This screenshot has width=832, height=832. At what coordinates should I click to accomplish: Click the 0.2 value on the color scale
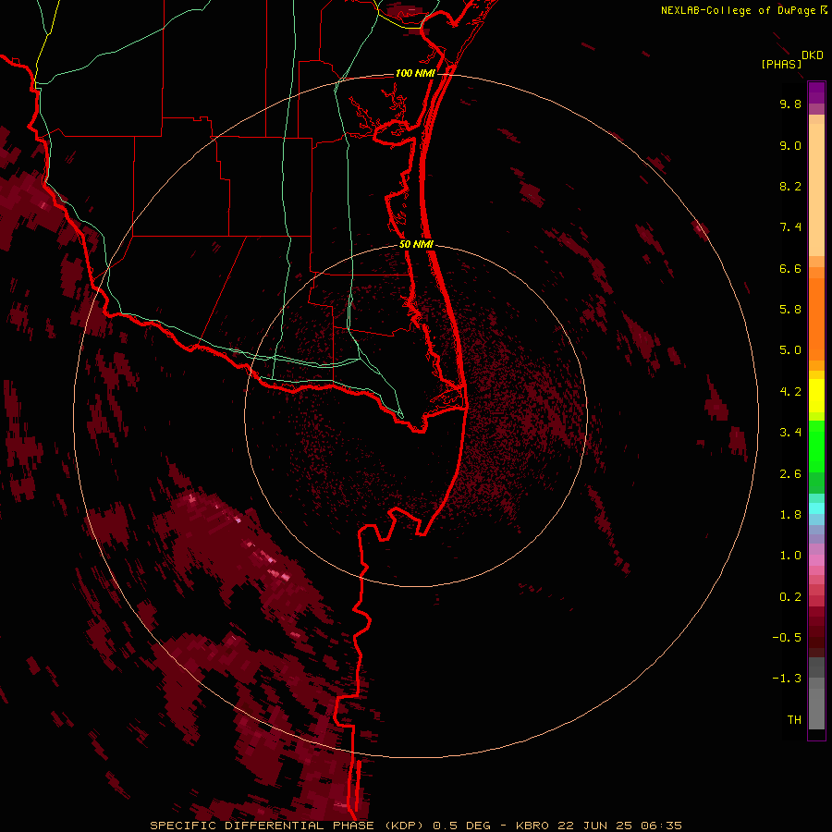[790, 597]
